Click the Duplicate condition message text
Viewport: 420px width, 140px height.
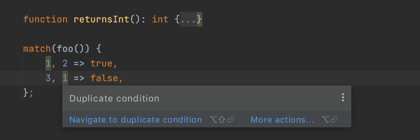click(x=114, y=98)
